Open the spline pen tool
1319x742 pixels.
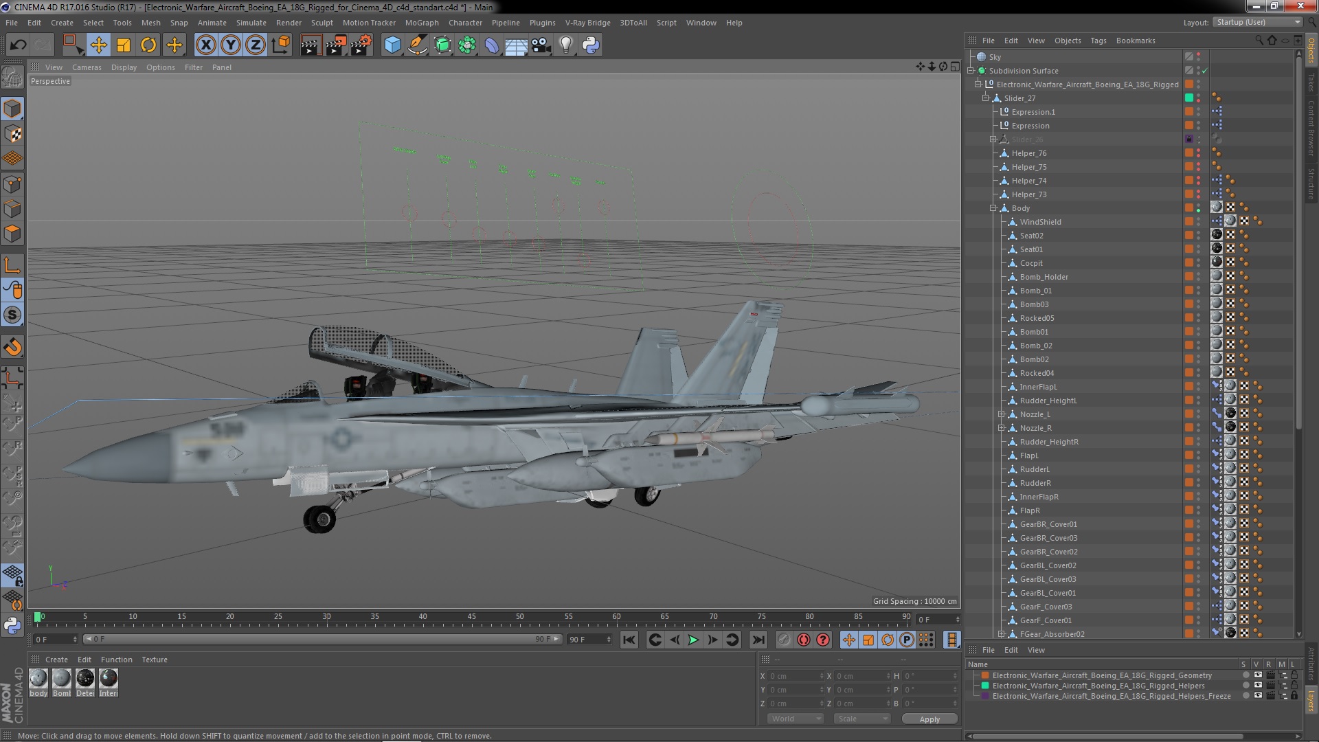(x=417, y=45)
